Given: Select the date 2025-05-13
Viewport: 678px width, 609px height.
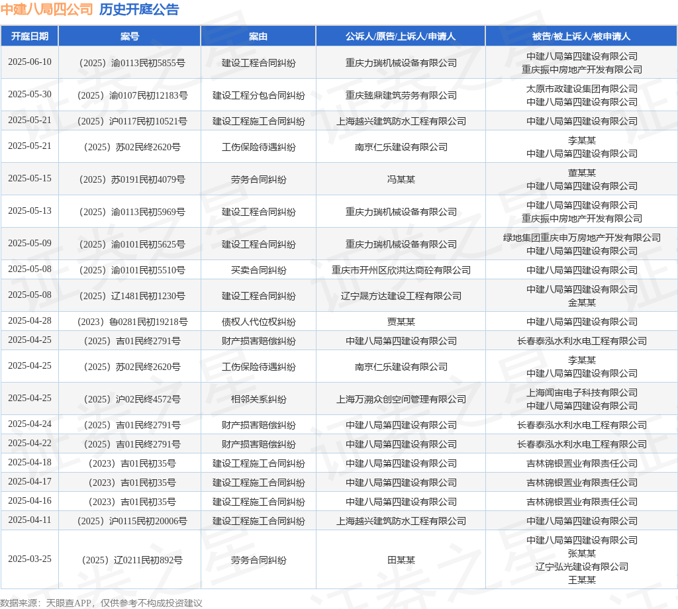Looking at the screenshot, I should (x=29, y=211).
